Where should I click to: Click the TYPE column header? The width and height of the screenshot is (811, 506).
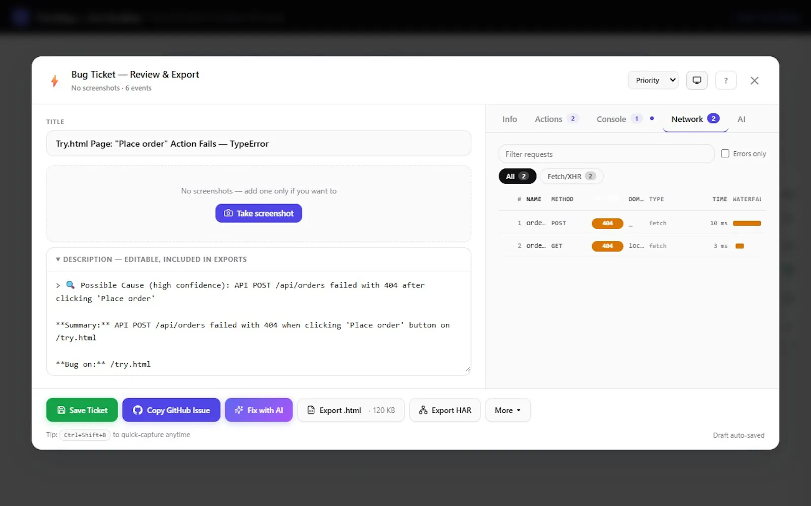click(656, 199)
